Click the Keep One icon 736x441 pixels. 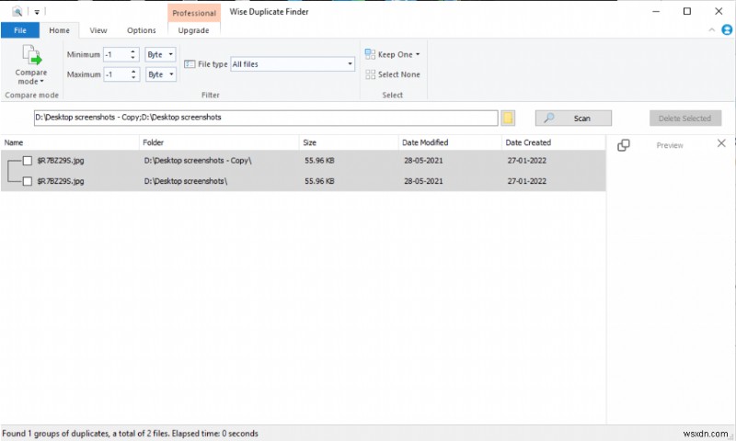370,54
